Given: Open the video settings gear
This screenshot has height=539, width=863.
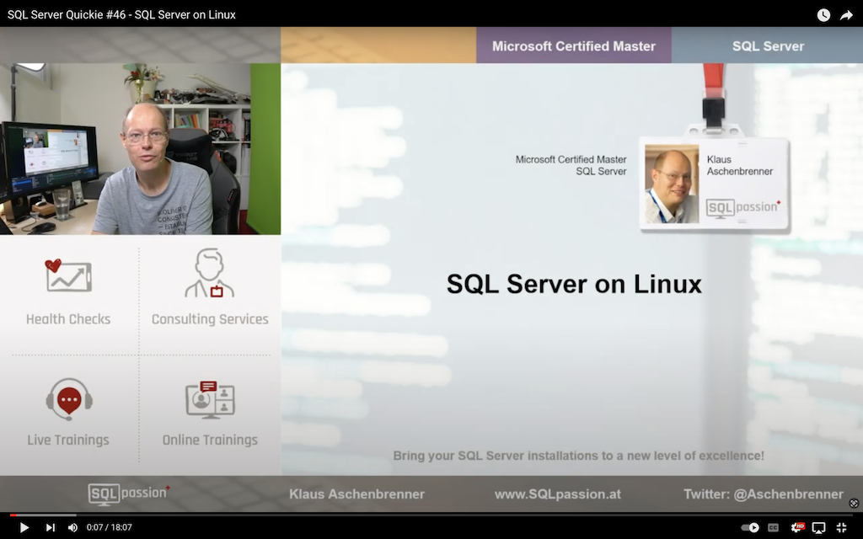Looking at the screenshot, I should pyautogui.click(x=797, y=527).
